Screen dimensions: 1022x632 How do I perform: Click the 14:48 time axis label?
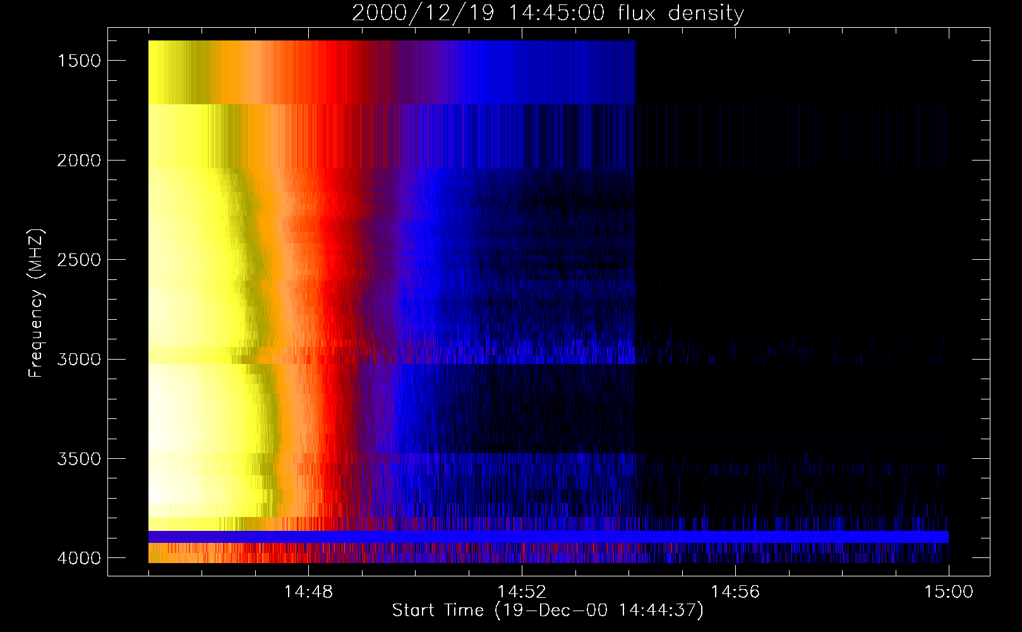[308, 592]
